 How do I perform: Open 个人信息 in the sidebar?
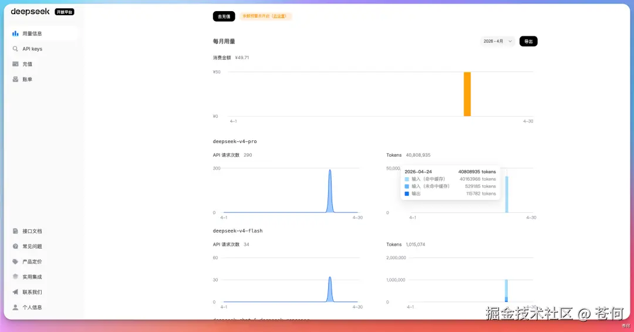point(42,307)
